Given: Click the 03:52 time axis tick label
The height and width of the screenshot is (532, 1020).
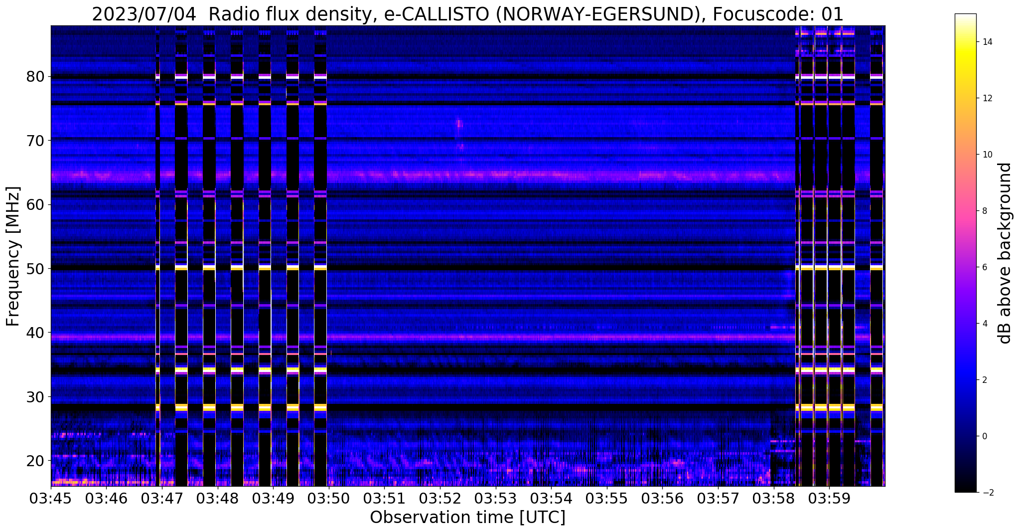Looking at the screenshot, I should tap(440, 498).
